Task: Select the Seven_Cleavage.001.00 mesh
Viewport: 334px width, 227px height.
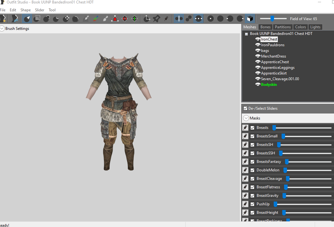Action: [280, 79]
